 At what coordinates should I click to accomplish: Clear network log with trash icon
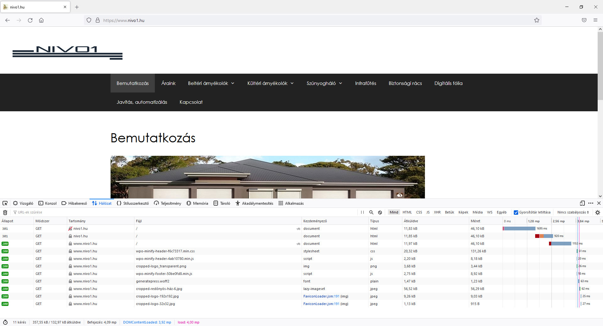pyautogui.click(x=5, y=212)
